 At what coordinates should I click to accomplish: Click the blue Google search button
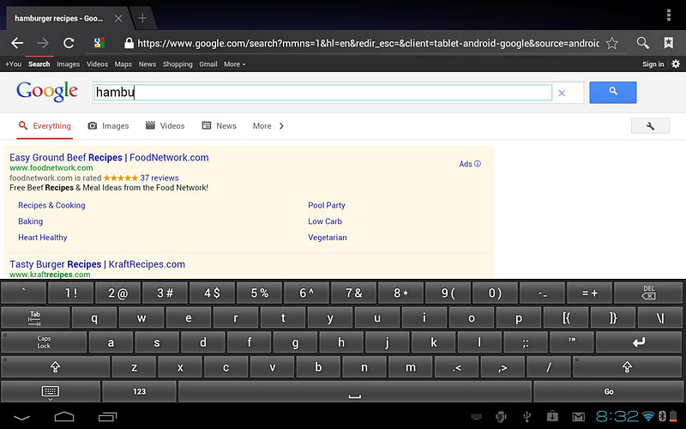[x=613, y=93]
